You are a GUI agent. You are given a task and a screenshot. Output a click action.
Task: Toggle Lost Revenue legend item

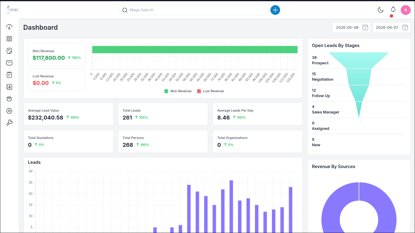(x=211, y=91)
